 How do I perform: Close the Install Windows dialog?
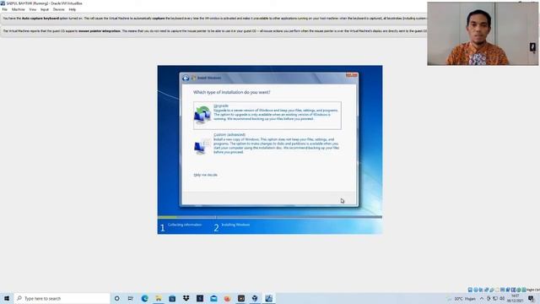tap(352, 75)
